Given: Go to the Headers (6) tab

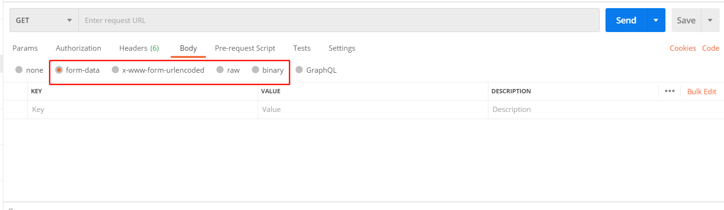Looking at the screenshot, I should pos(139,48).
